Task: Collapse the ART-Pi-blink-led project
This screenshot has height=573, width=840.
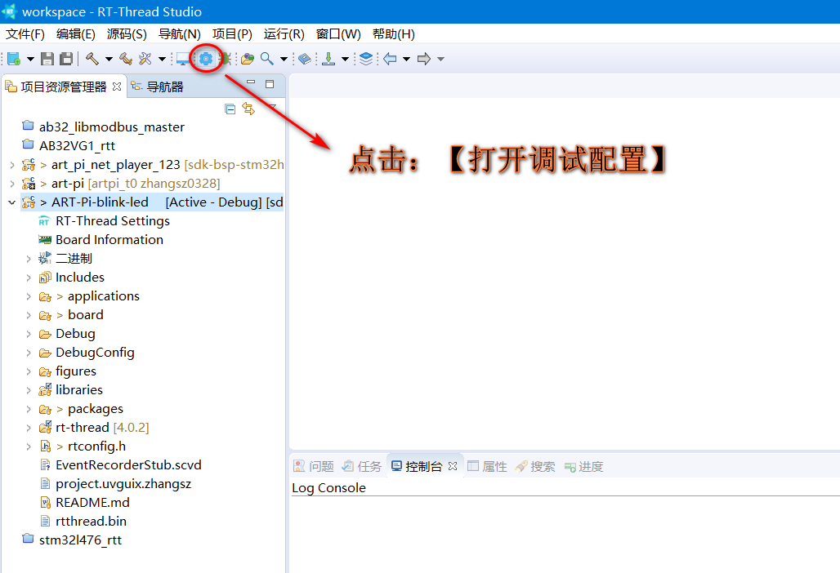Action: tap(11, 202)
